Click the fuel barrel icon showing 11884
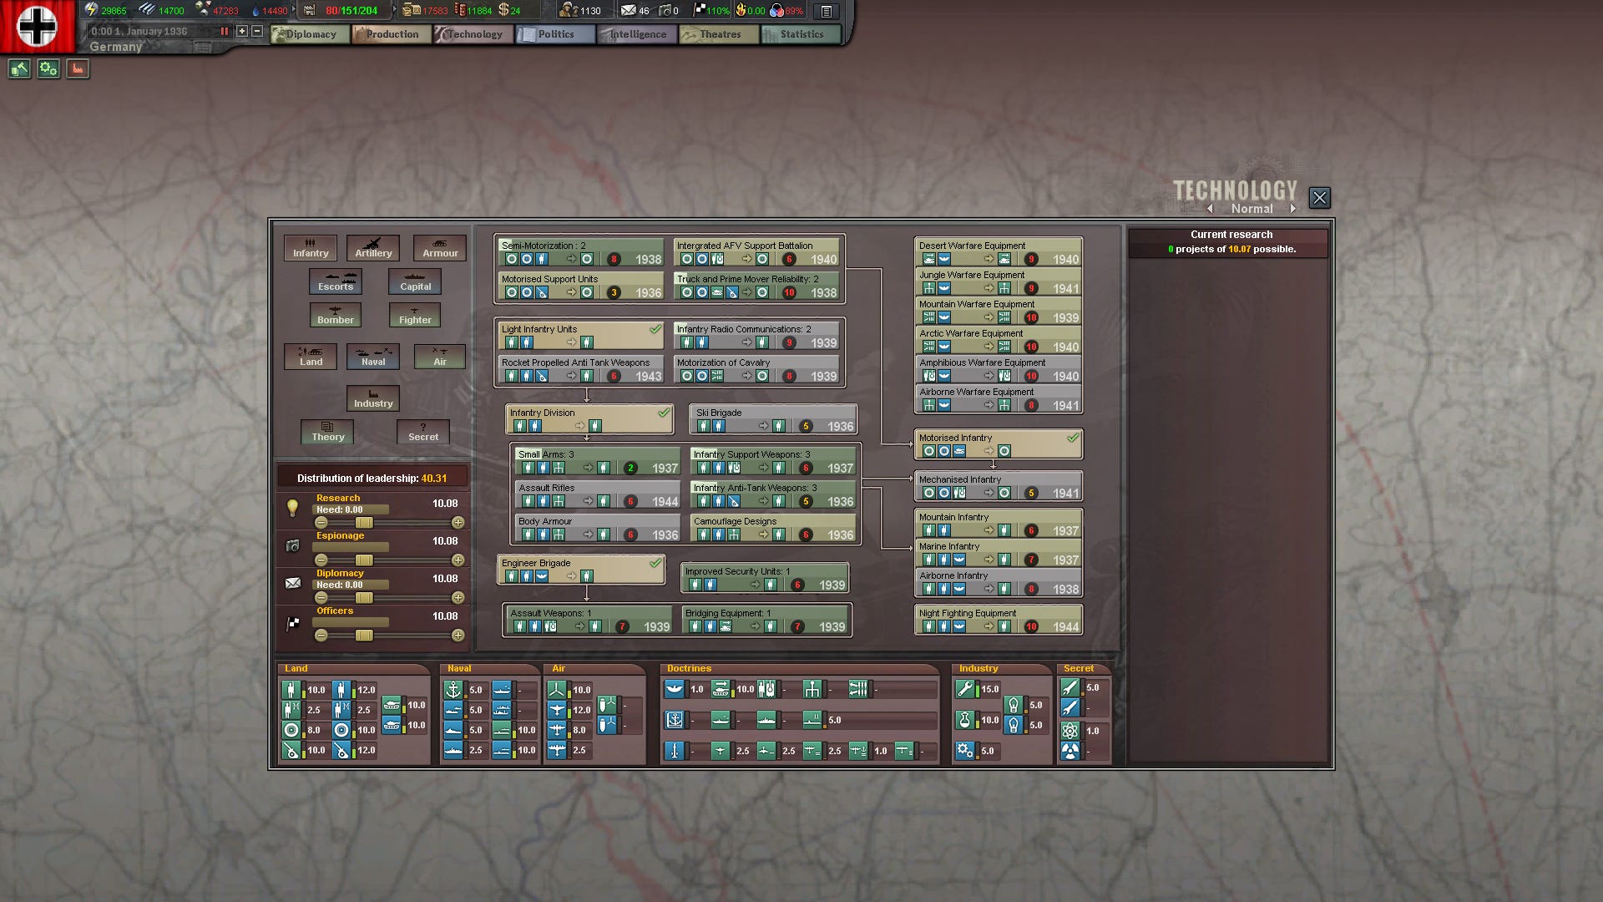Viewport: 1603px width, 902px height. (x=459, y=11)
